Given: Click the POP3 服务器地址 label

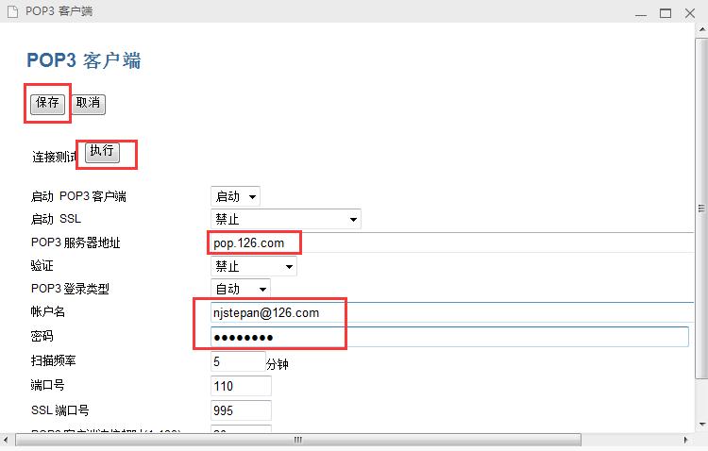Looking at the screenshot, I should coord(76,242).
